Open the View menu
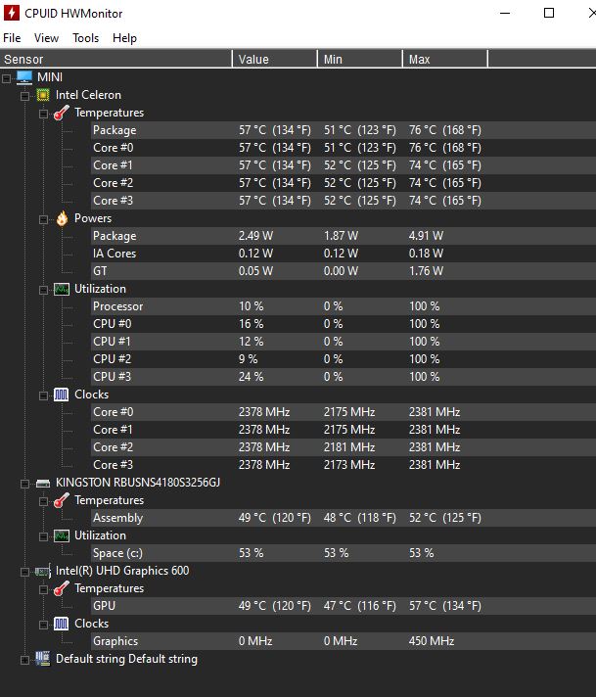Viewport: 596px width, 697px height. pos(46,38)
